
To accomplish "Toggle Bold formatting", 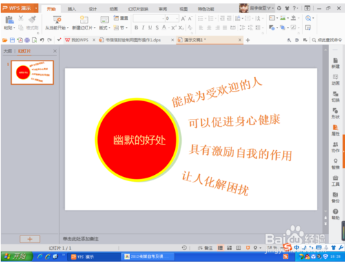I will point(136,28).
